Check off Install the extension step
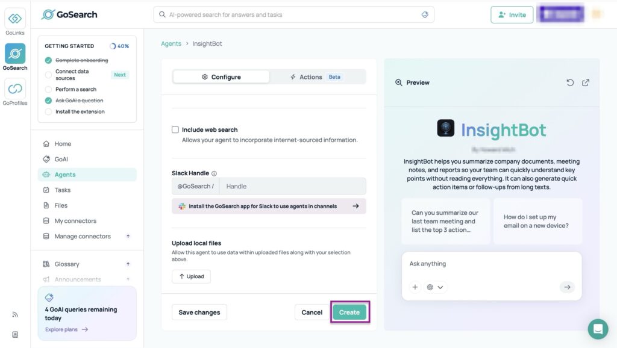Image resolution: width=617 pixels, height=348 pixels. [x=48, y=111]
